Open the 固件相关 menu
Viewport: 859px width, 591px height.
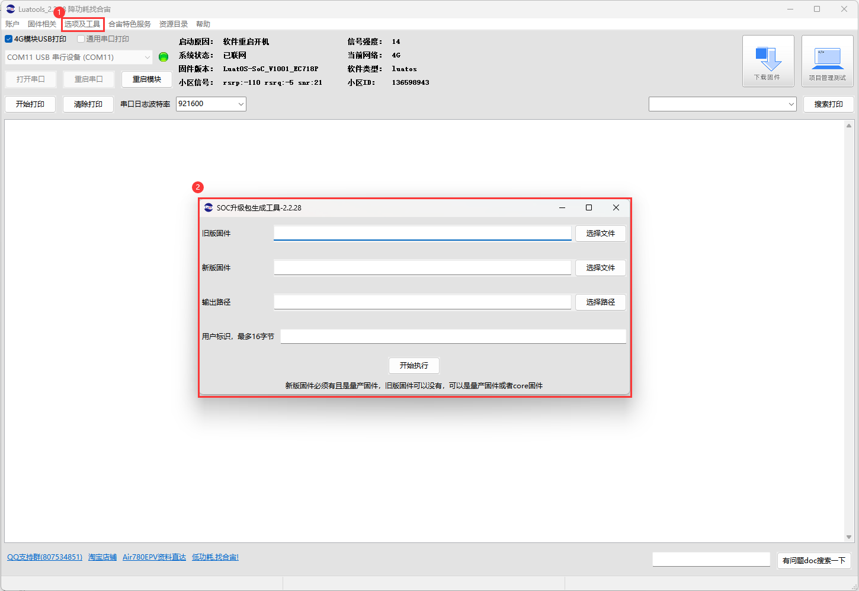pos(42,24)
